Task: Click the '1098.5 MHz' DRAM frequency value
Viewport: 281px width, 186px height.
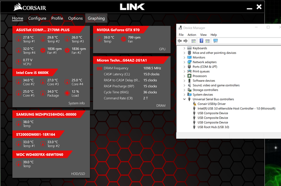Action: point(152,68)
